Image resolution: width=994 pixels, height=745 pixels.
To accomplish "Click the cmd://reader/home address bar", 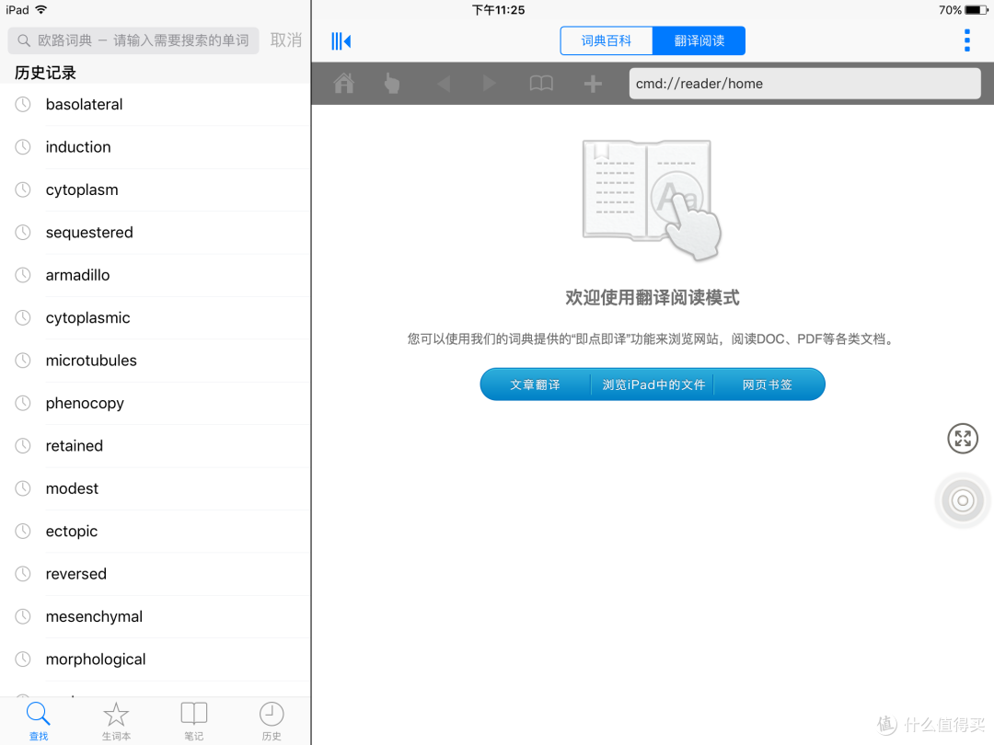I will (x=804, y=84).
